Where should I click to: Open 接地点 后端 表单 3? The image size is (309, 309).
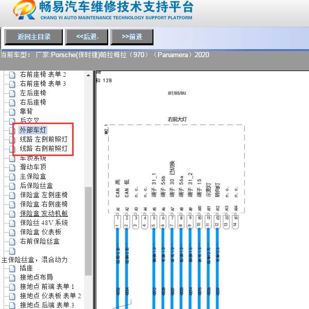coord(47,305)
